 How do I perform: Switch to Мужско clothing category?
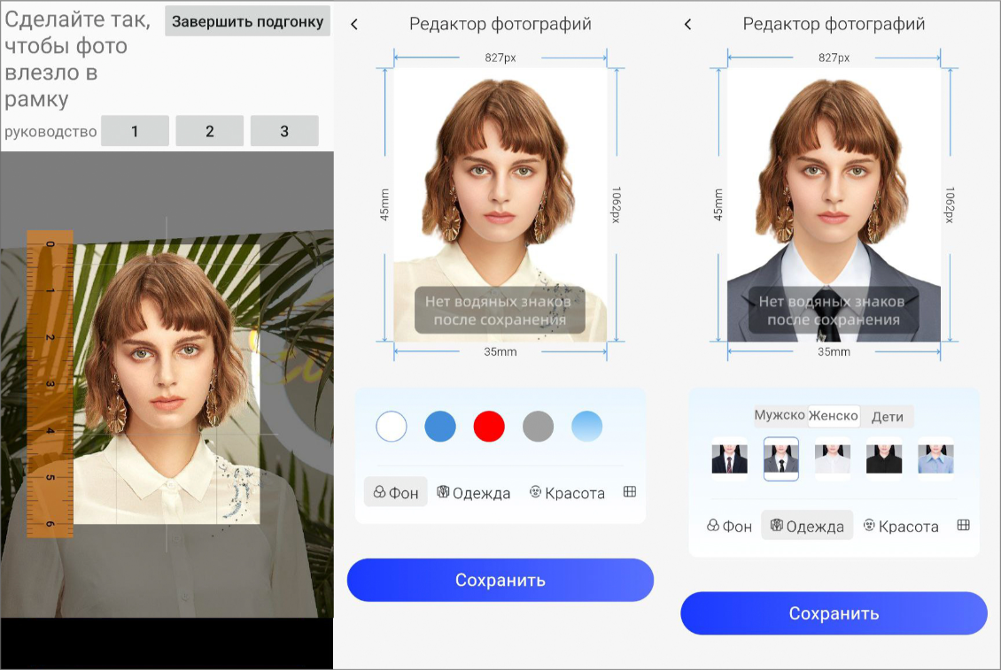[x=780, y=415]
